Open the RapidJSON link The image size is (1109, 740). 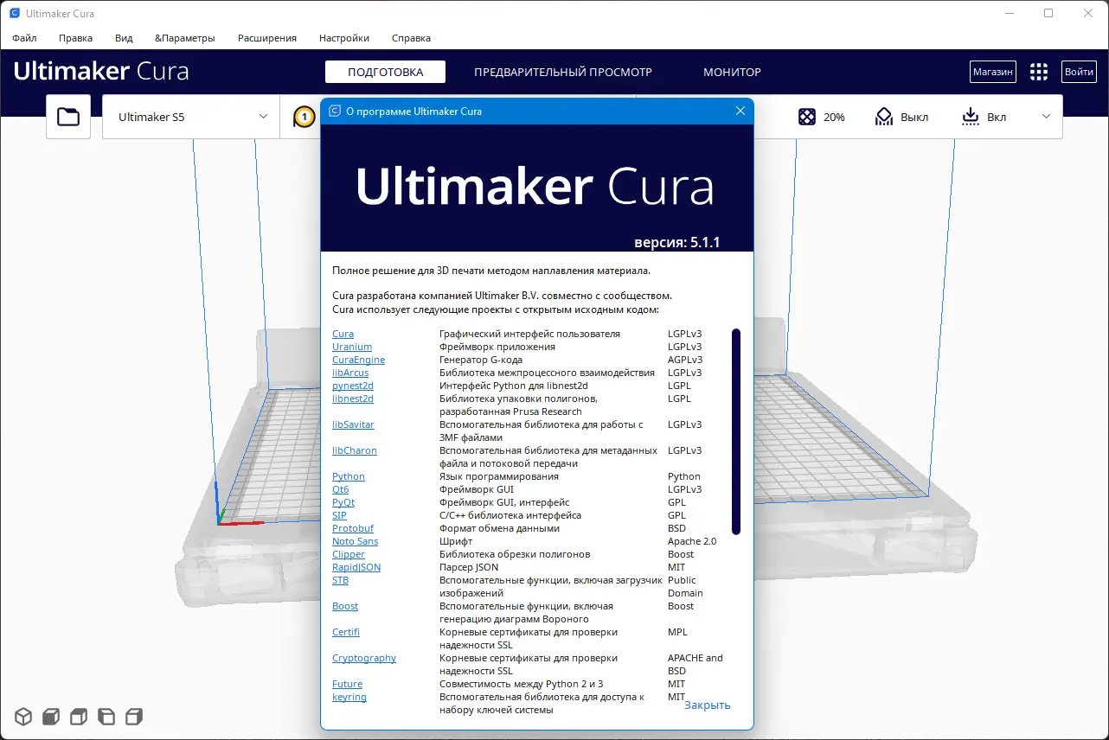click(x=356, y=567)
